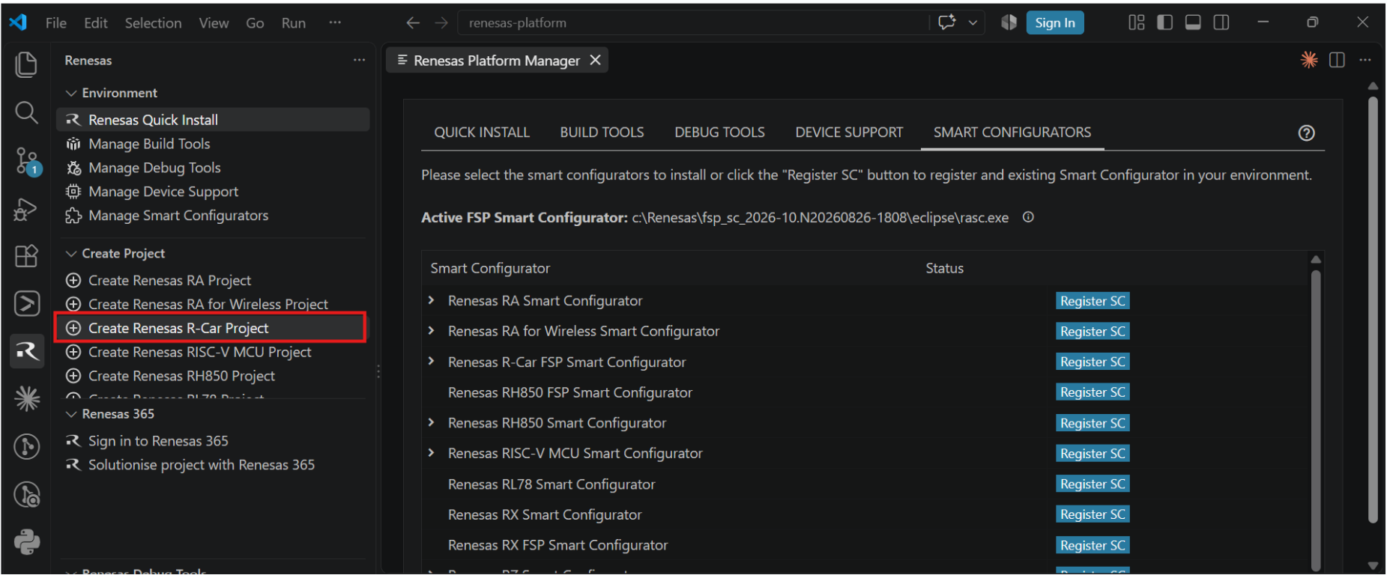Screen dimensions: 1387x575
Task: Open Run and Debug view icon
Action: click(x=26, y=209)
